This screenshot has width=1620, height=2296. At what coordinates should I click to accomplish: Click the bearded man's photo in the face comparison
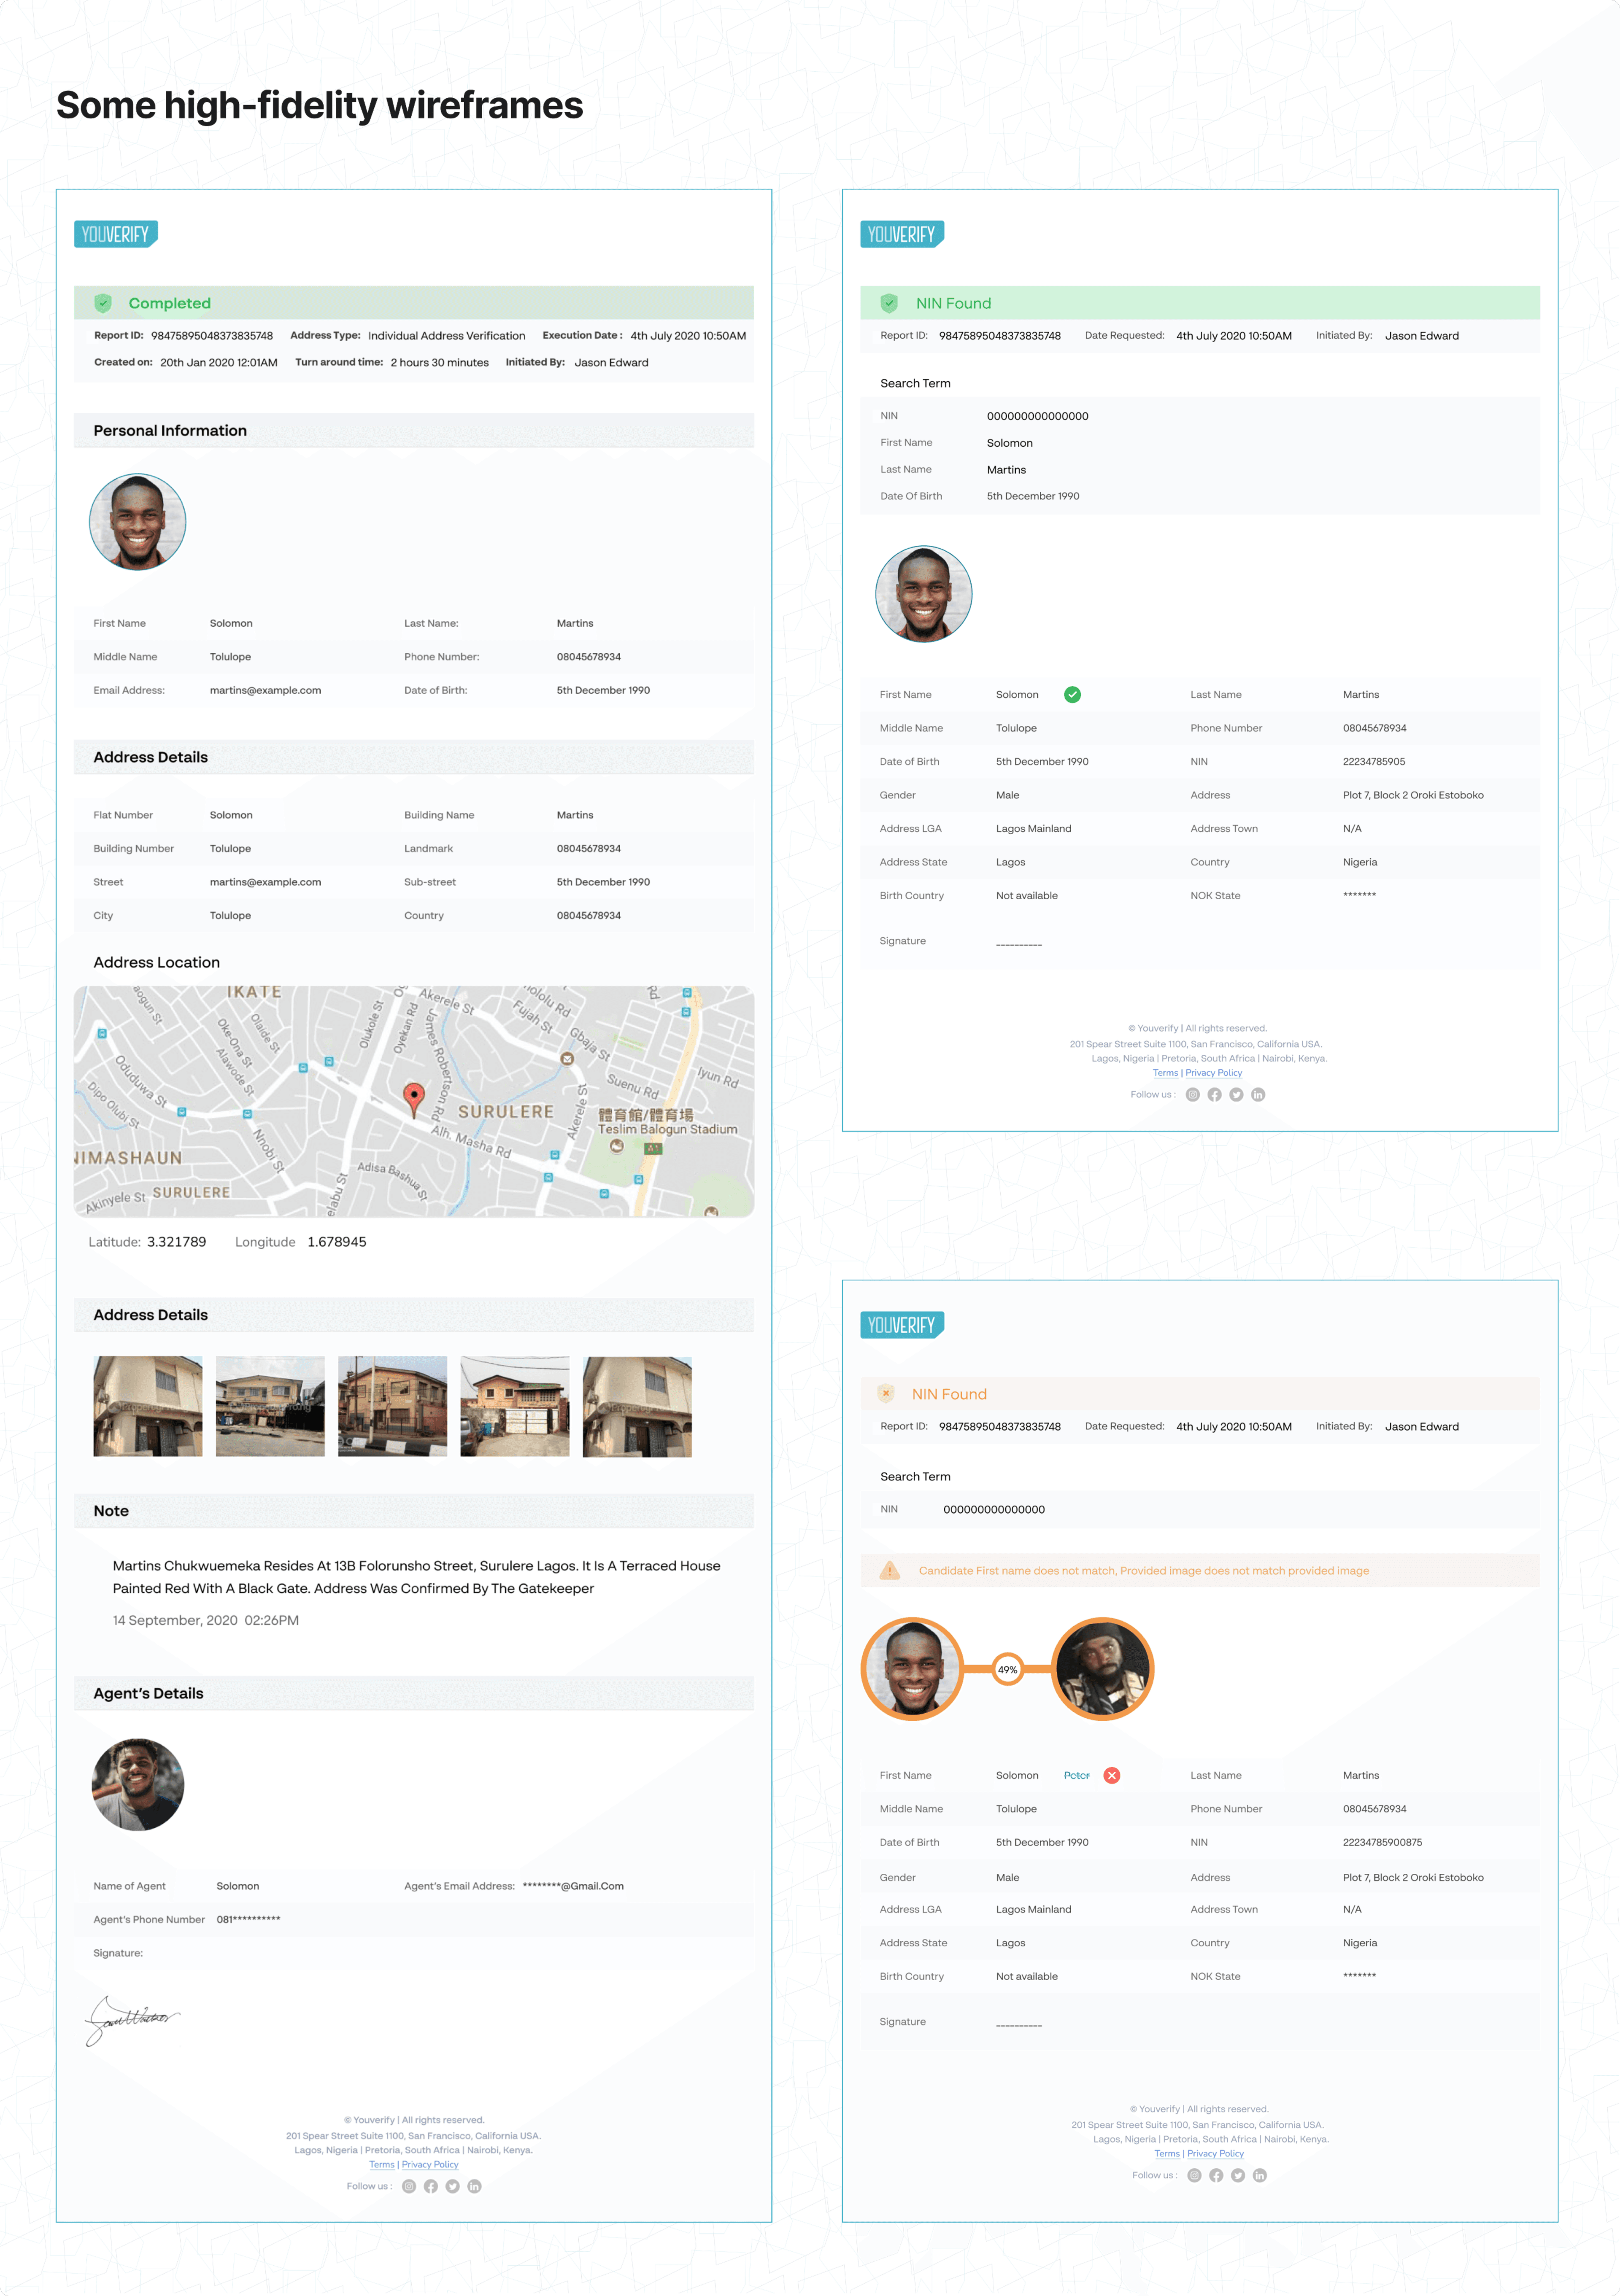pos(1103,1669)
